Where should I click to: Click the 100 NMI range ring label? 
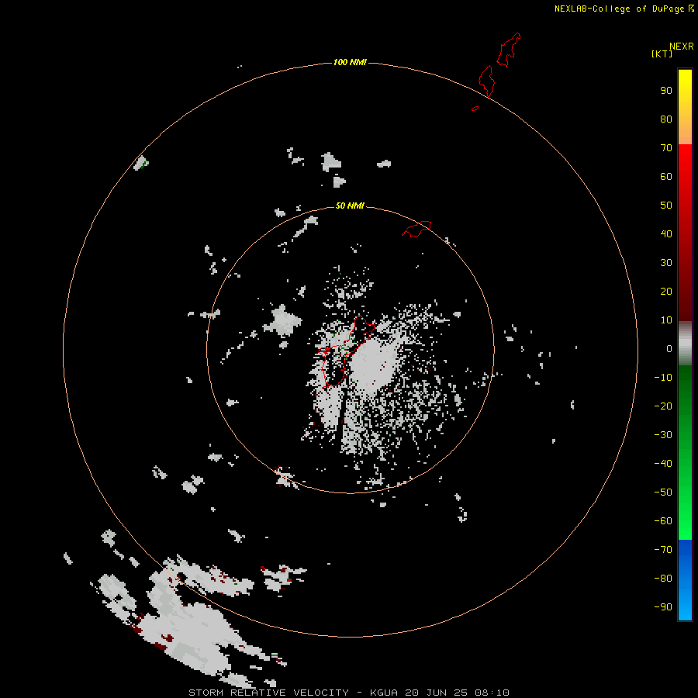(350, 62)
